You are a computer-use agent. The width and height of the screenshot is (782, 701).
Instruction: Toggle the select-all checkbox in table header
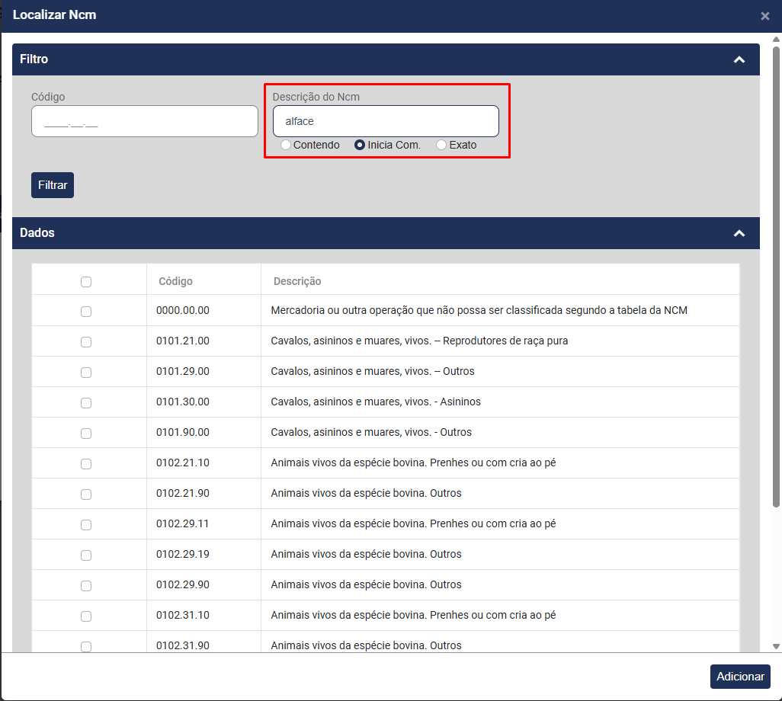(x=86, y=282)
